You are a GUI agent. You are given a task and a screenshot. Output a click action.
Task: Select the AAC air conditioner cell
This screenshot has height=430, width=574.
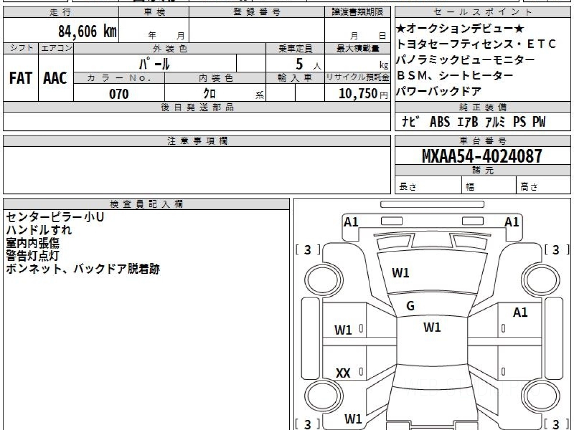tap(55, 78)
